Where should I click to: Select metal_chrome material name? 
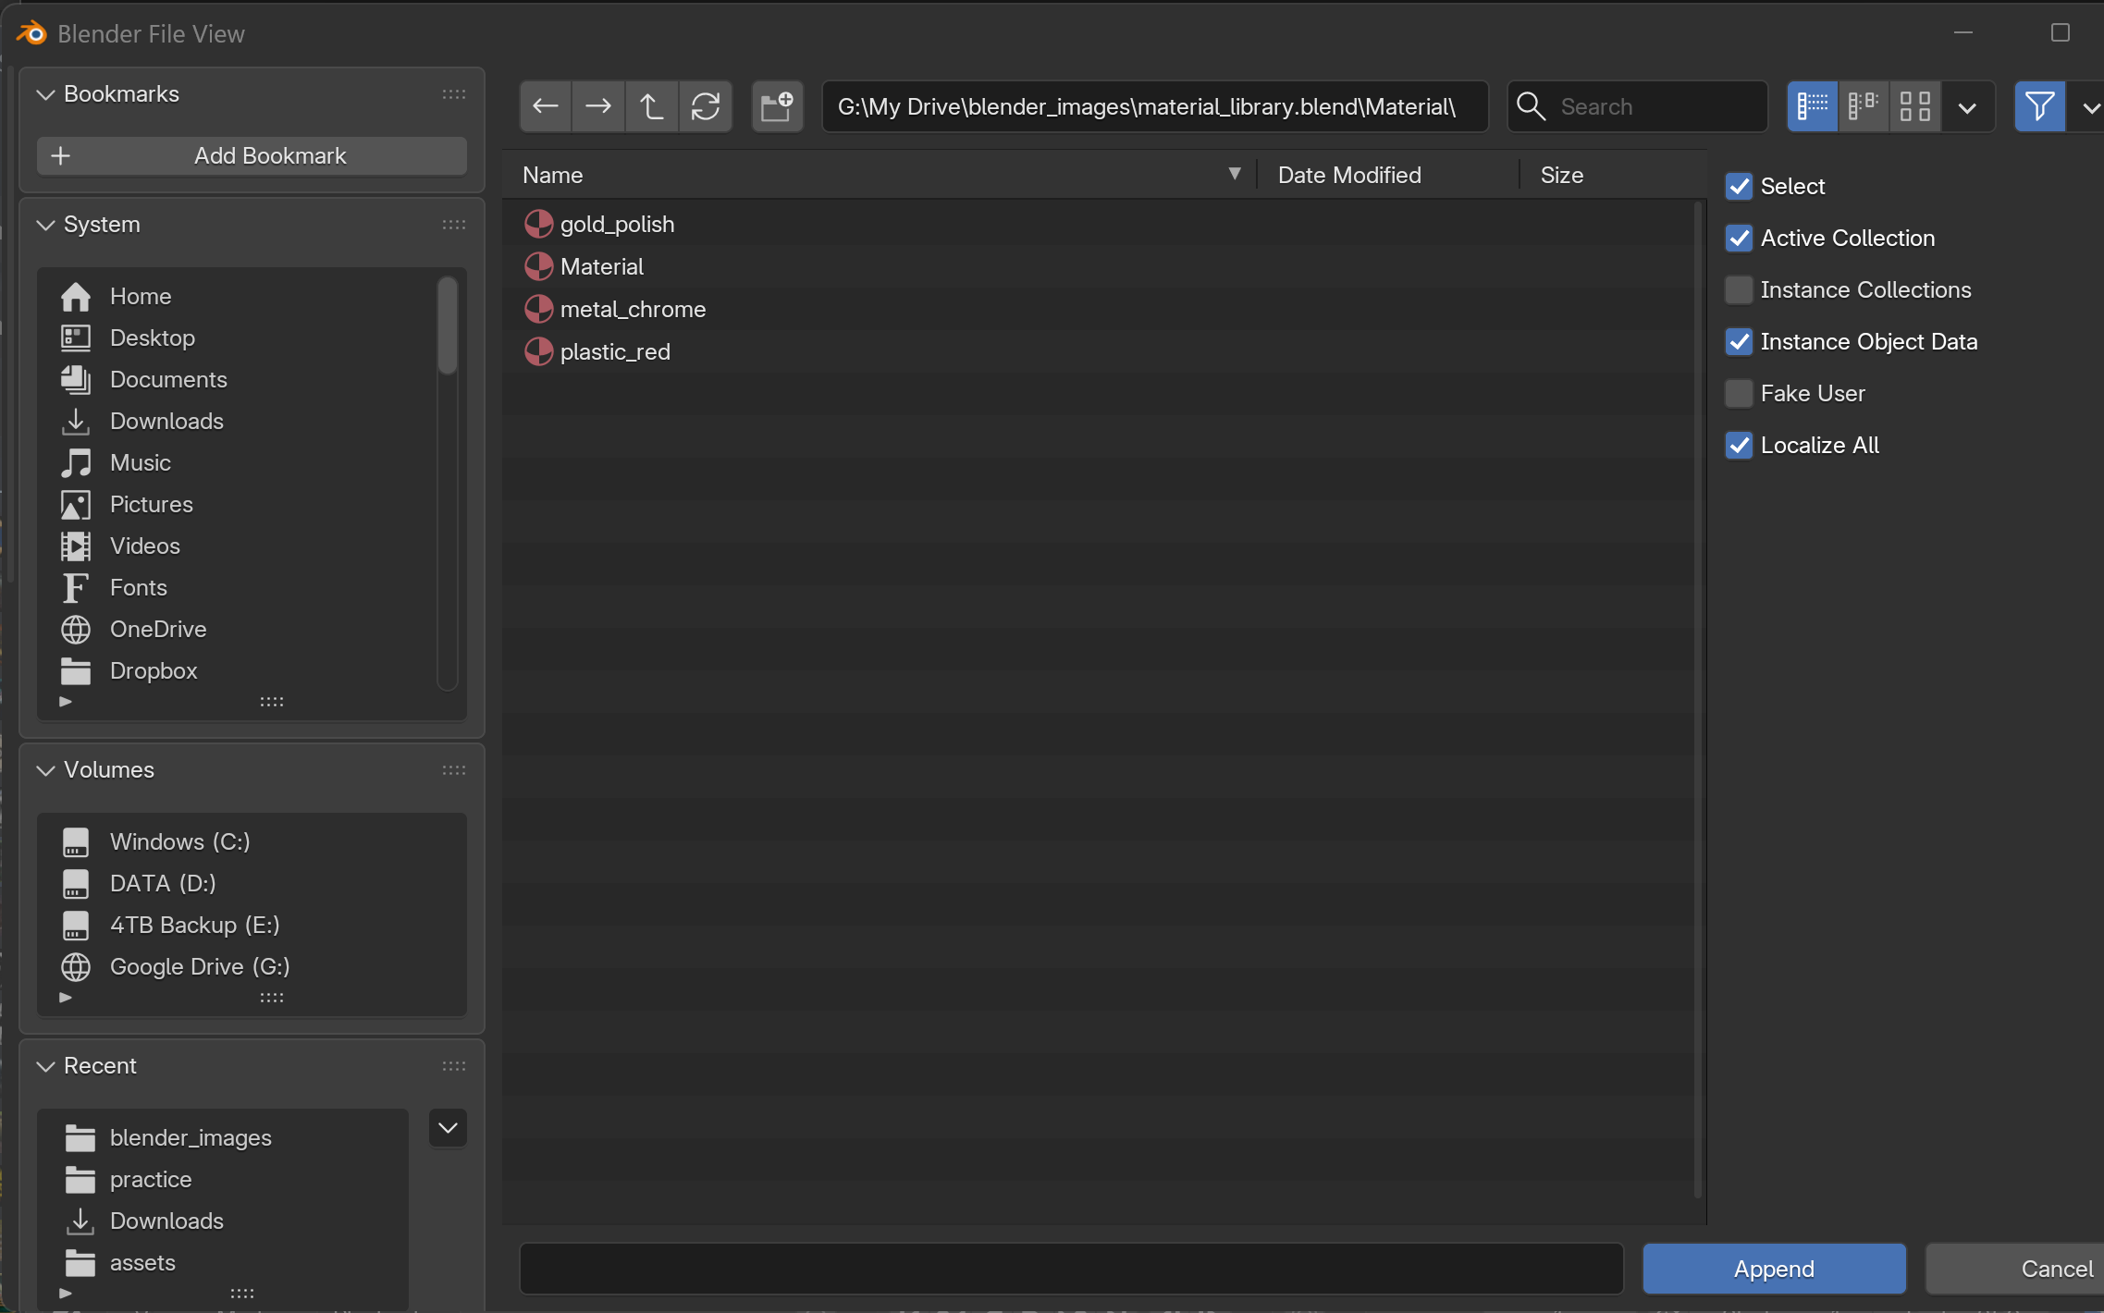[x=633, y=309]
